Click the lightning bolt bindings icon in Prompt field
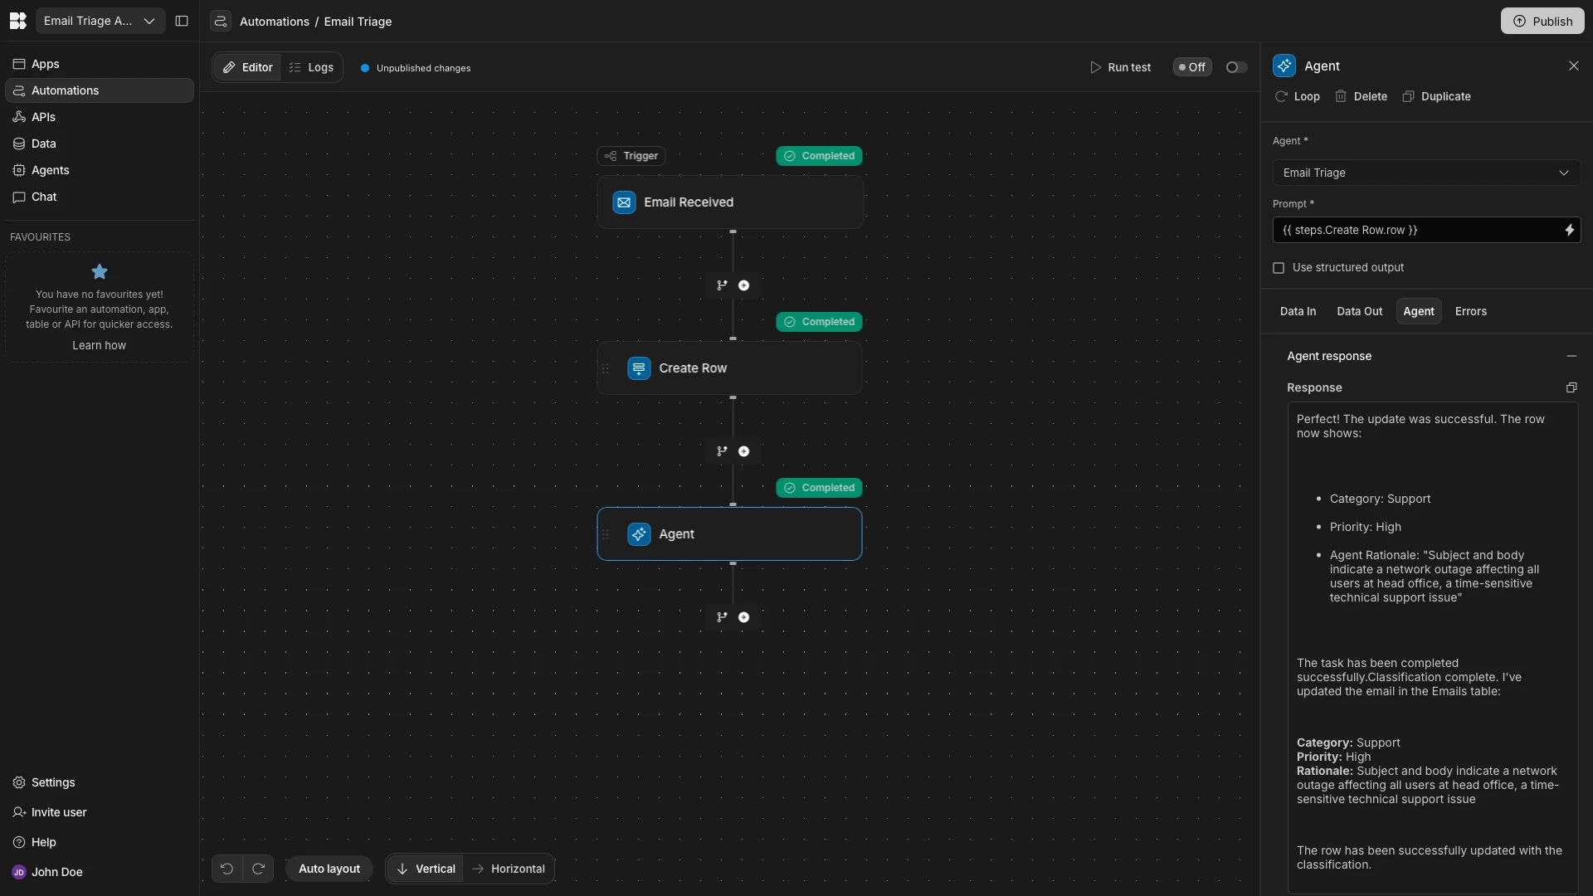This screenshot has height=896, width=1593. click(x=1569, y=231)
